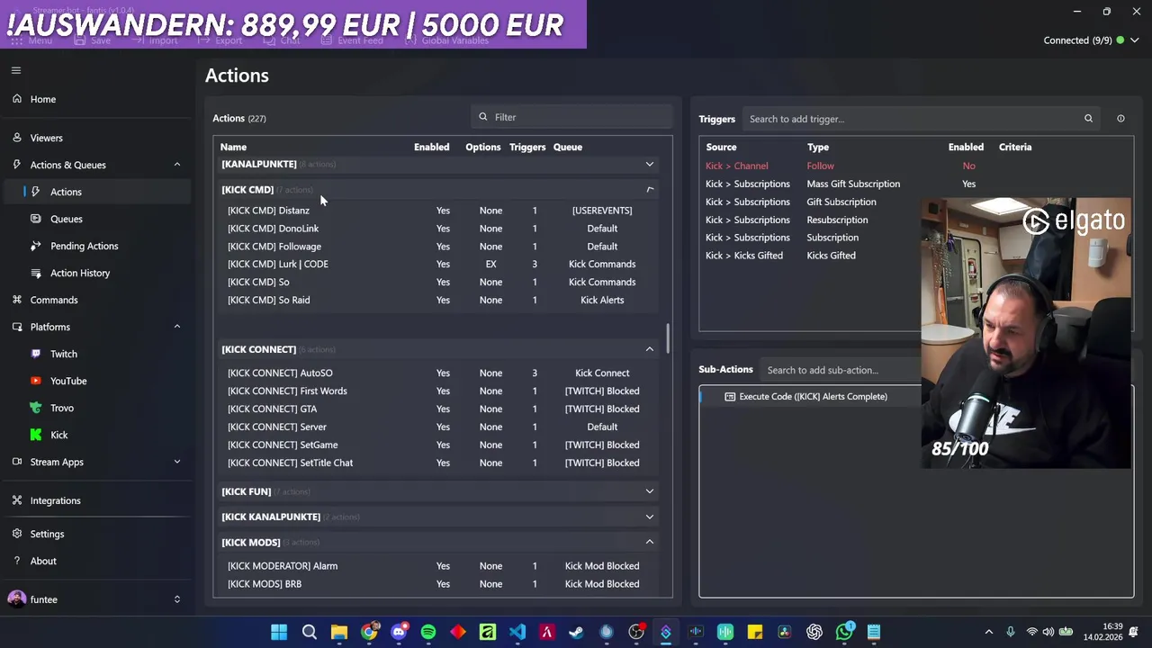Sort actions by Name column
This screenshot has height=648, width=1152.
[233, 147]
